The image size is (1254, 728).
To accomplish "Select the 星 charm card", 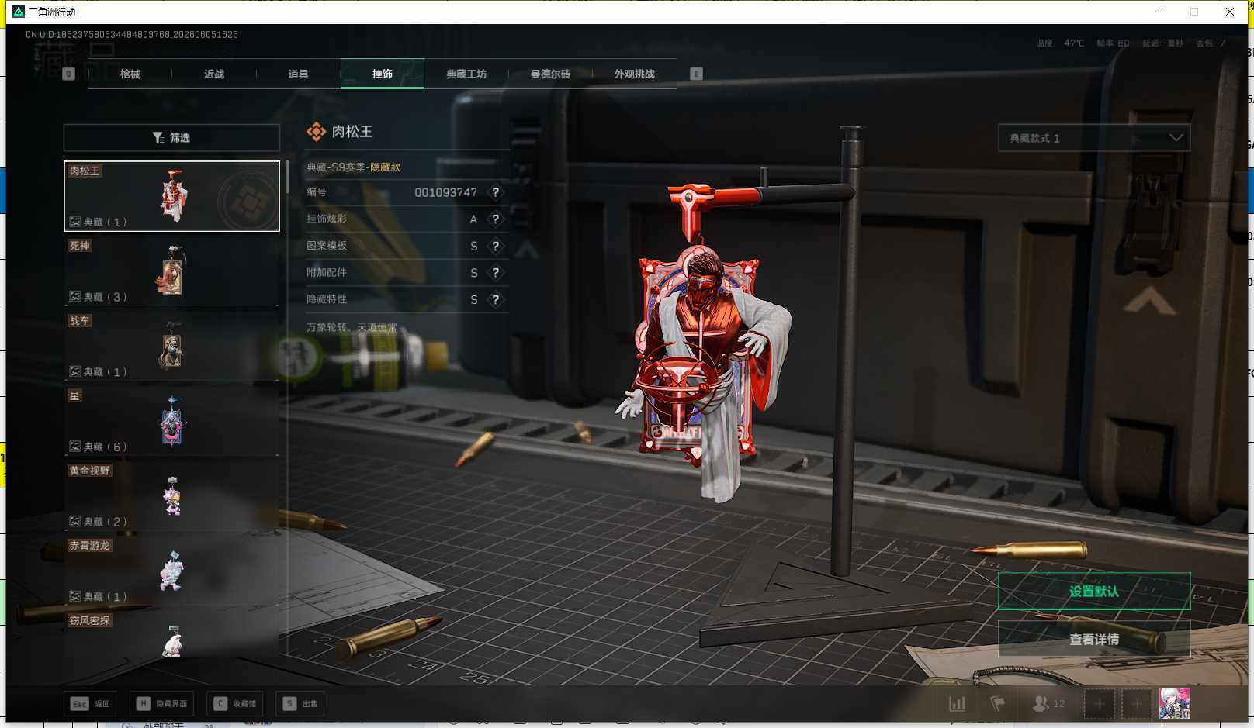I will click(171, 421).
